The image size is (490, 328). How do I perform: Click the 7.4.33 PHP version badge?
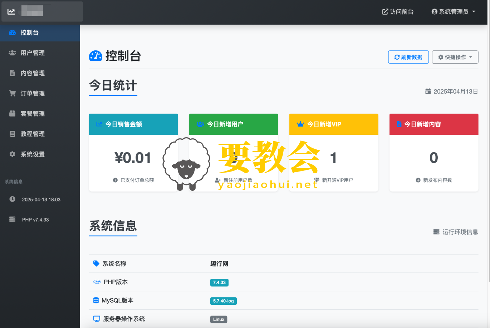click(x=219, y=283)
